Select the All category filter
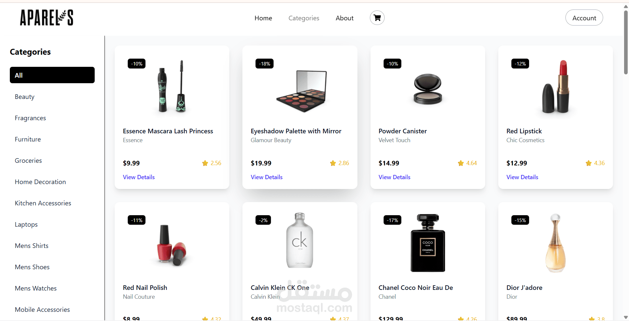This screenshot has width=629, height=321. tap(52, 75)
